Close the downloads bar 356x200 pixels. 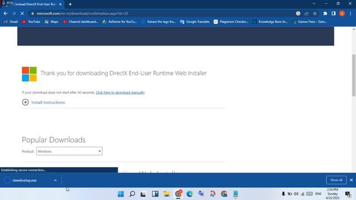(351, 180)
